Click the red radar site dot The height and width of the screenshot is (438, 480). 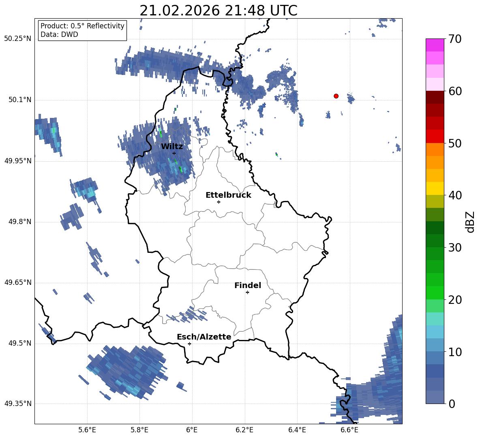336,96
